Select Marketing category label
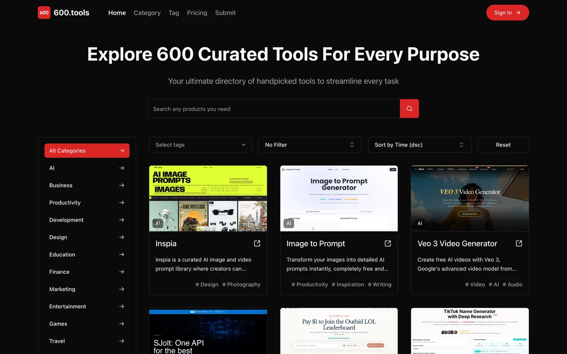This screenshot has width=567, height=354. (x=62, y=289)
